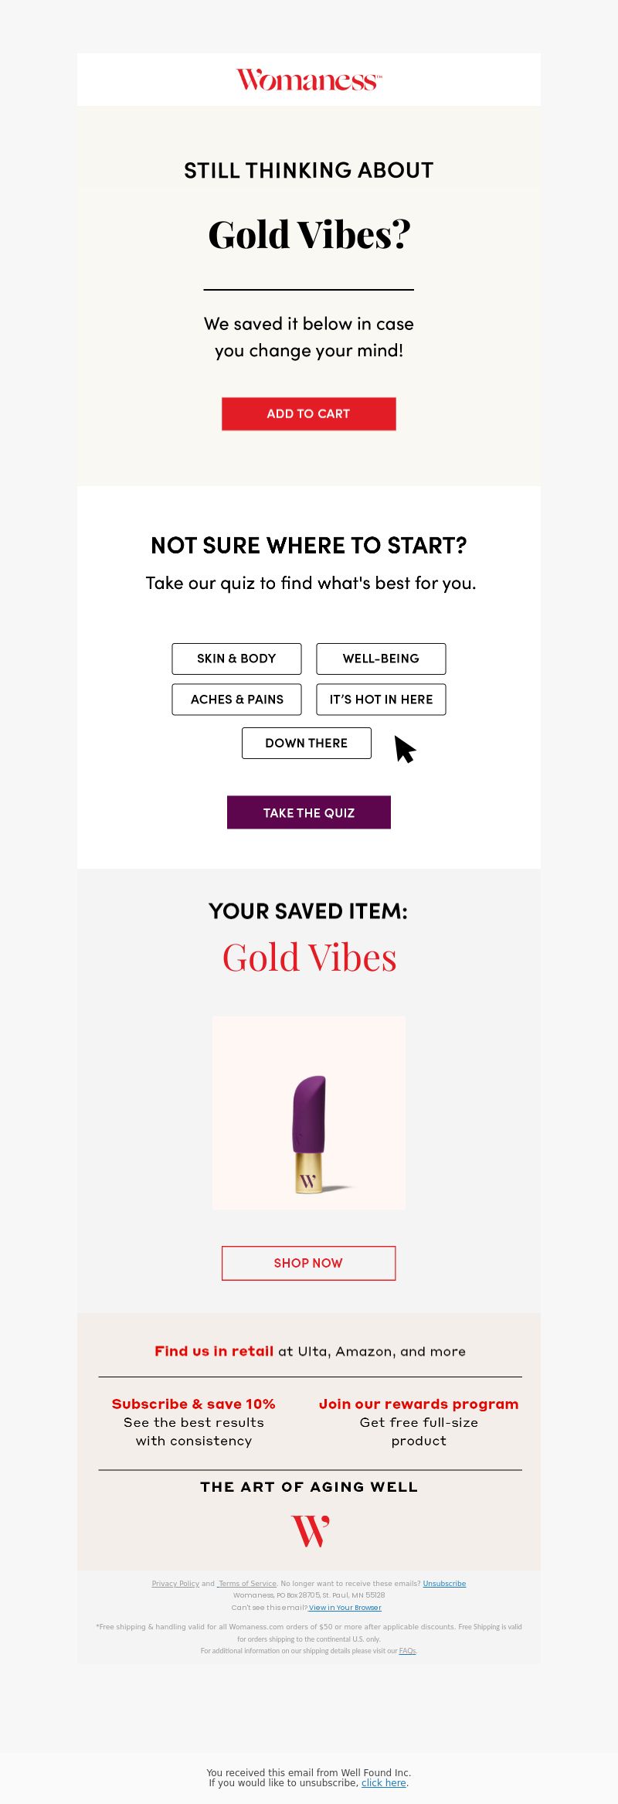The height and width of the screenshot is (1804, 618).
Task: Click the 'click here' unsubscribe link
Action: point(384,1782)
